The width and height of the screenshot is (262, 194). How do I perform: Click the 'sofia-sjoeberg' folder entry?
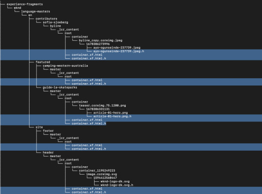(55, 22)
